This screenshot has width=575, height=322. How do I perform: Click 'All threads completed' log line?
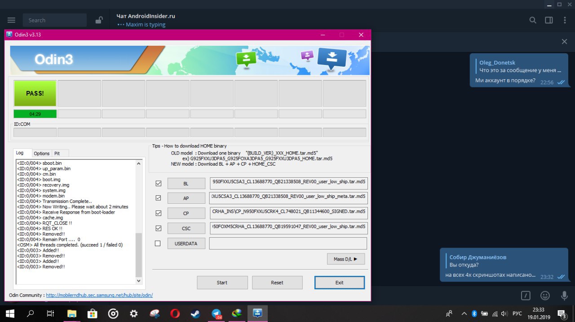pos(70,245)
